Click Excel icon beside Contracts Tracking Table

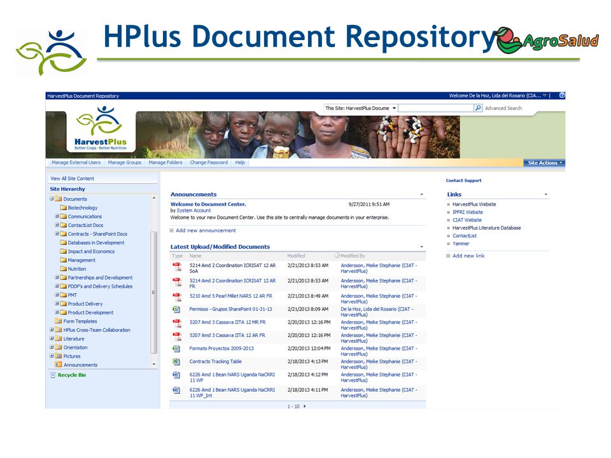pos(176,362)
